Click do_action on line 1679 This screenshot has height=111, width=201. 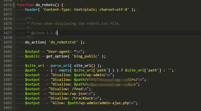pyautogui.click(x=35, y=42)
